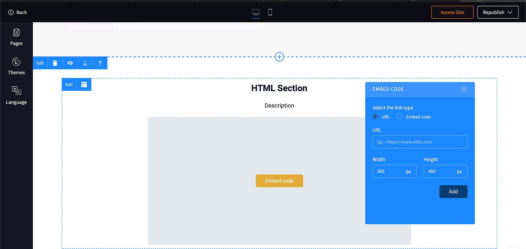Screen dimensions: 526x249
Task: Go Back to previous screen
Action: [x=18, y=12]
